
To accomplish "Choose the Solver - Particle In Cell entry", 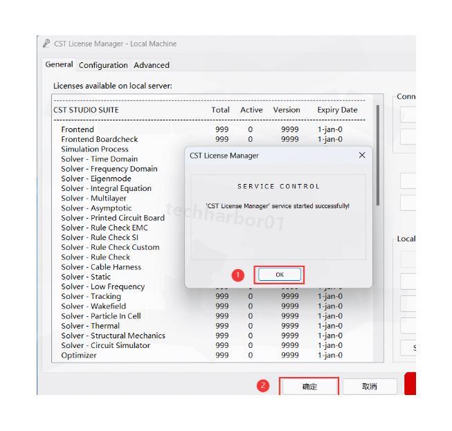I will click(x=100, y=316).
